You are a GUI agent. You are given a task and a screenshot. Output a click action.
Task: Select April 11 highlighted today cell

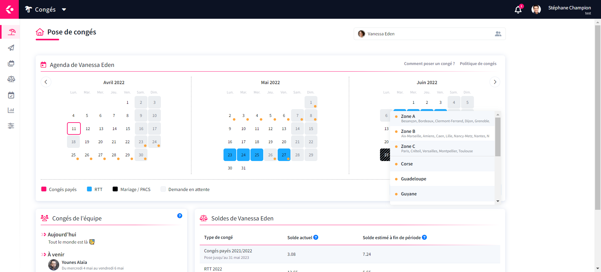74,128
